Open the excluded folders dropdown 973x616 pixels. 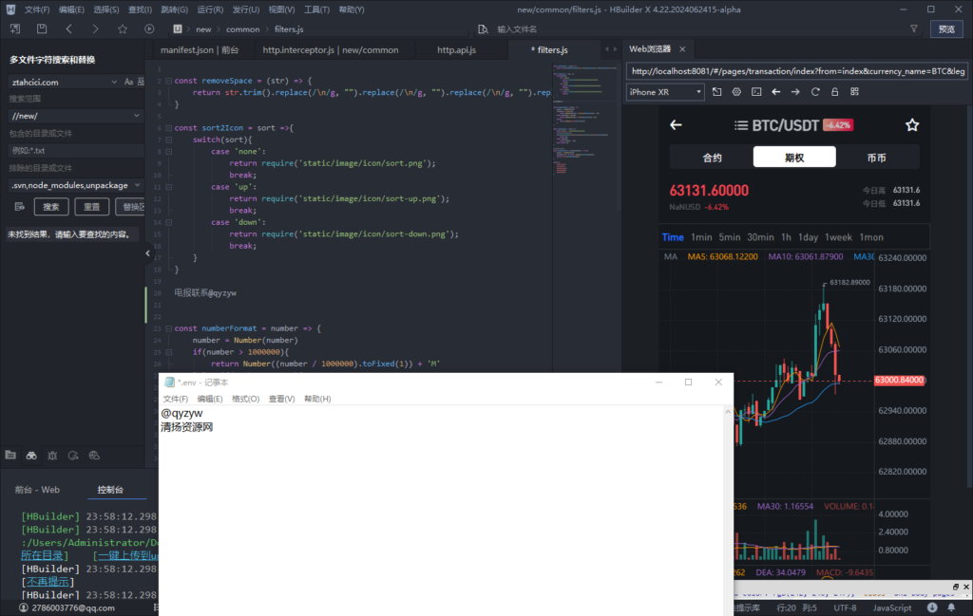pyautogui.click(x=137, y=185)
